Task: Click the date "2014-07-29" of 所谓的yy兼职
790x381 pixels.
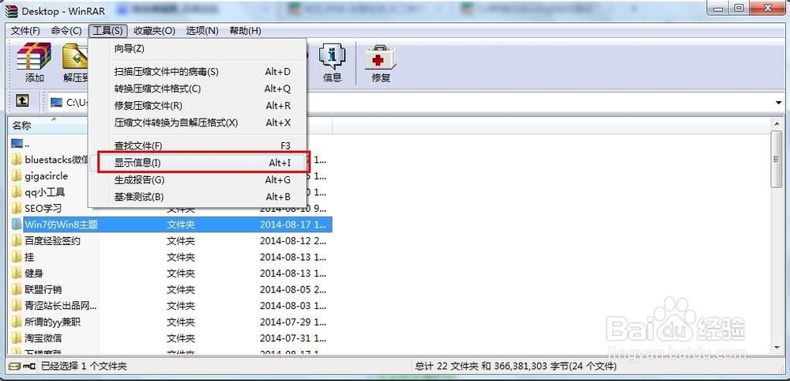Action: tap(285, 322)
